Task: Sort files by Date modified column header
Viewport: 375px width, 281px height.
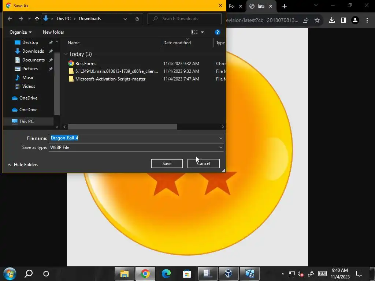Action: tap(177, 43)
